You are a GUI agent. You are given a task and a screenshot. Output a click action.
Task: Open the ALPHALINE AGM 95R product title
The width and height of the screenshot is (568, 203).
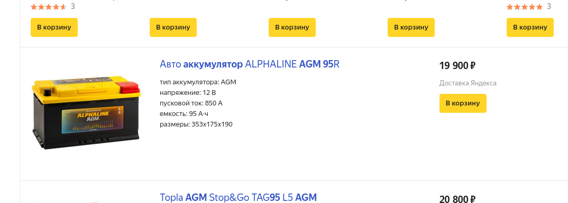(x=250, y=64)
